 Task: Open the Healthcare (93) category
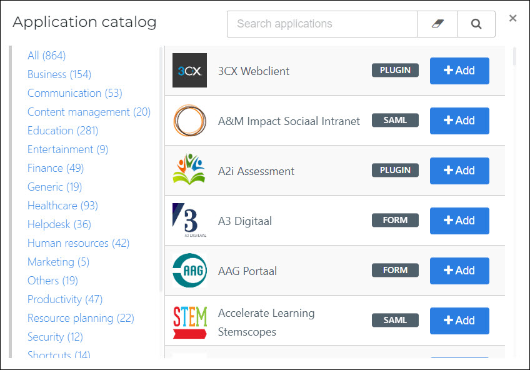tap(62, 206)
